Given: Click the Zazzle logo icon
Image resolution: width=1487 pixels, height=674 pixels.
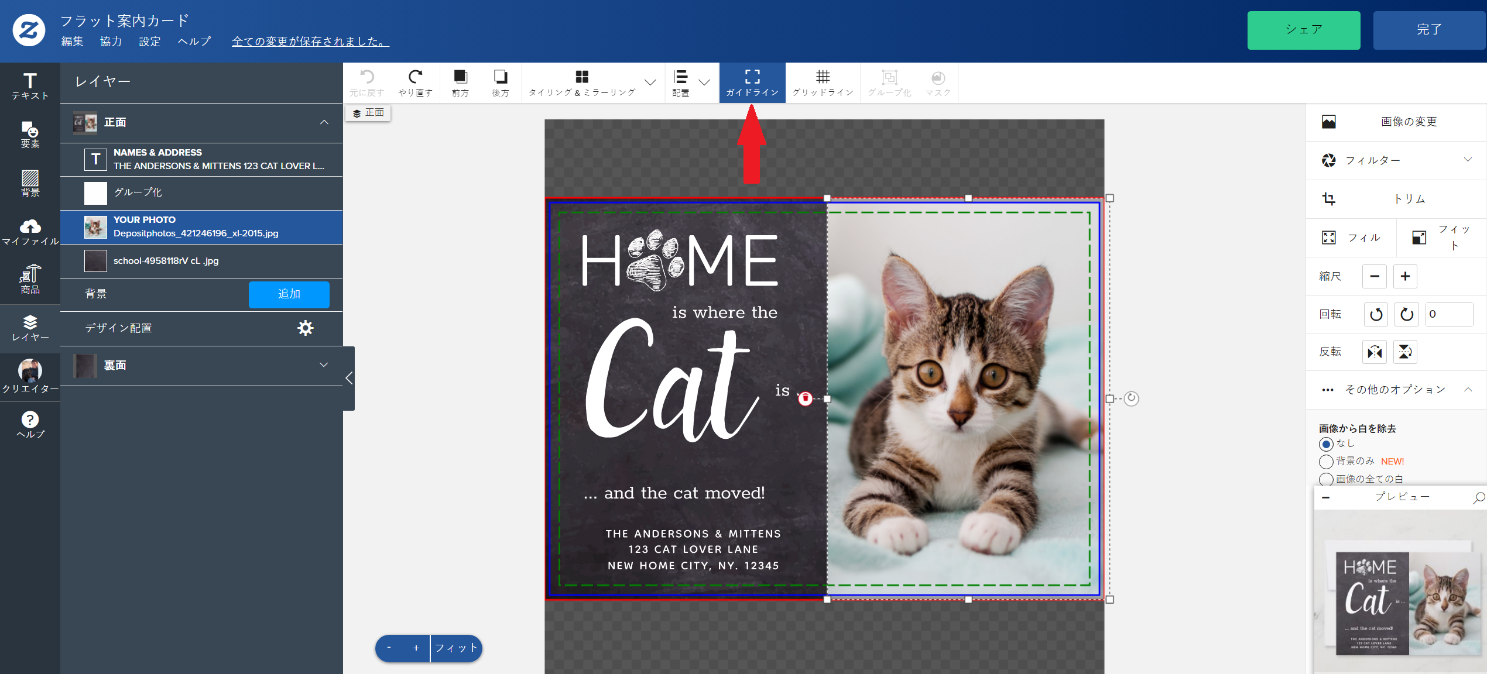Looking at the screenshot, I should click(29, 30).
